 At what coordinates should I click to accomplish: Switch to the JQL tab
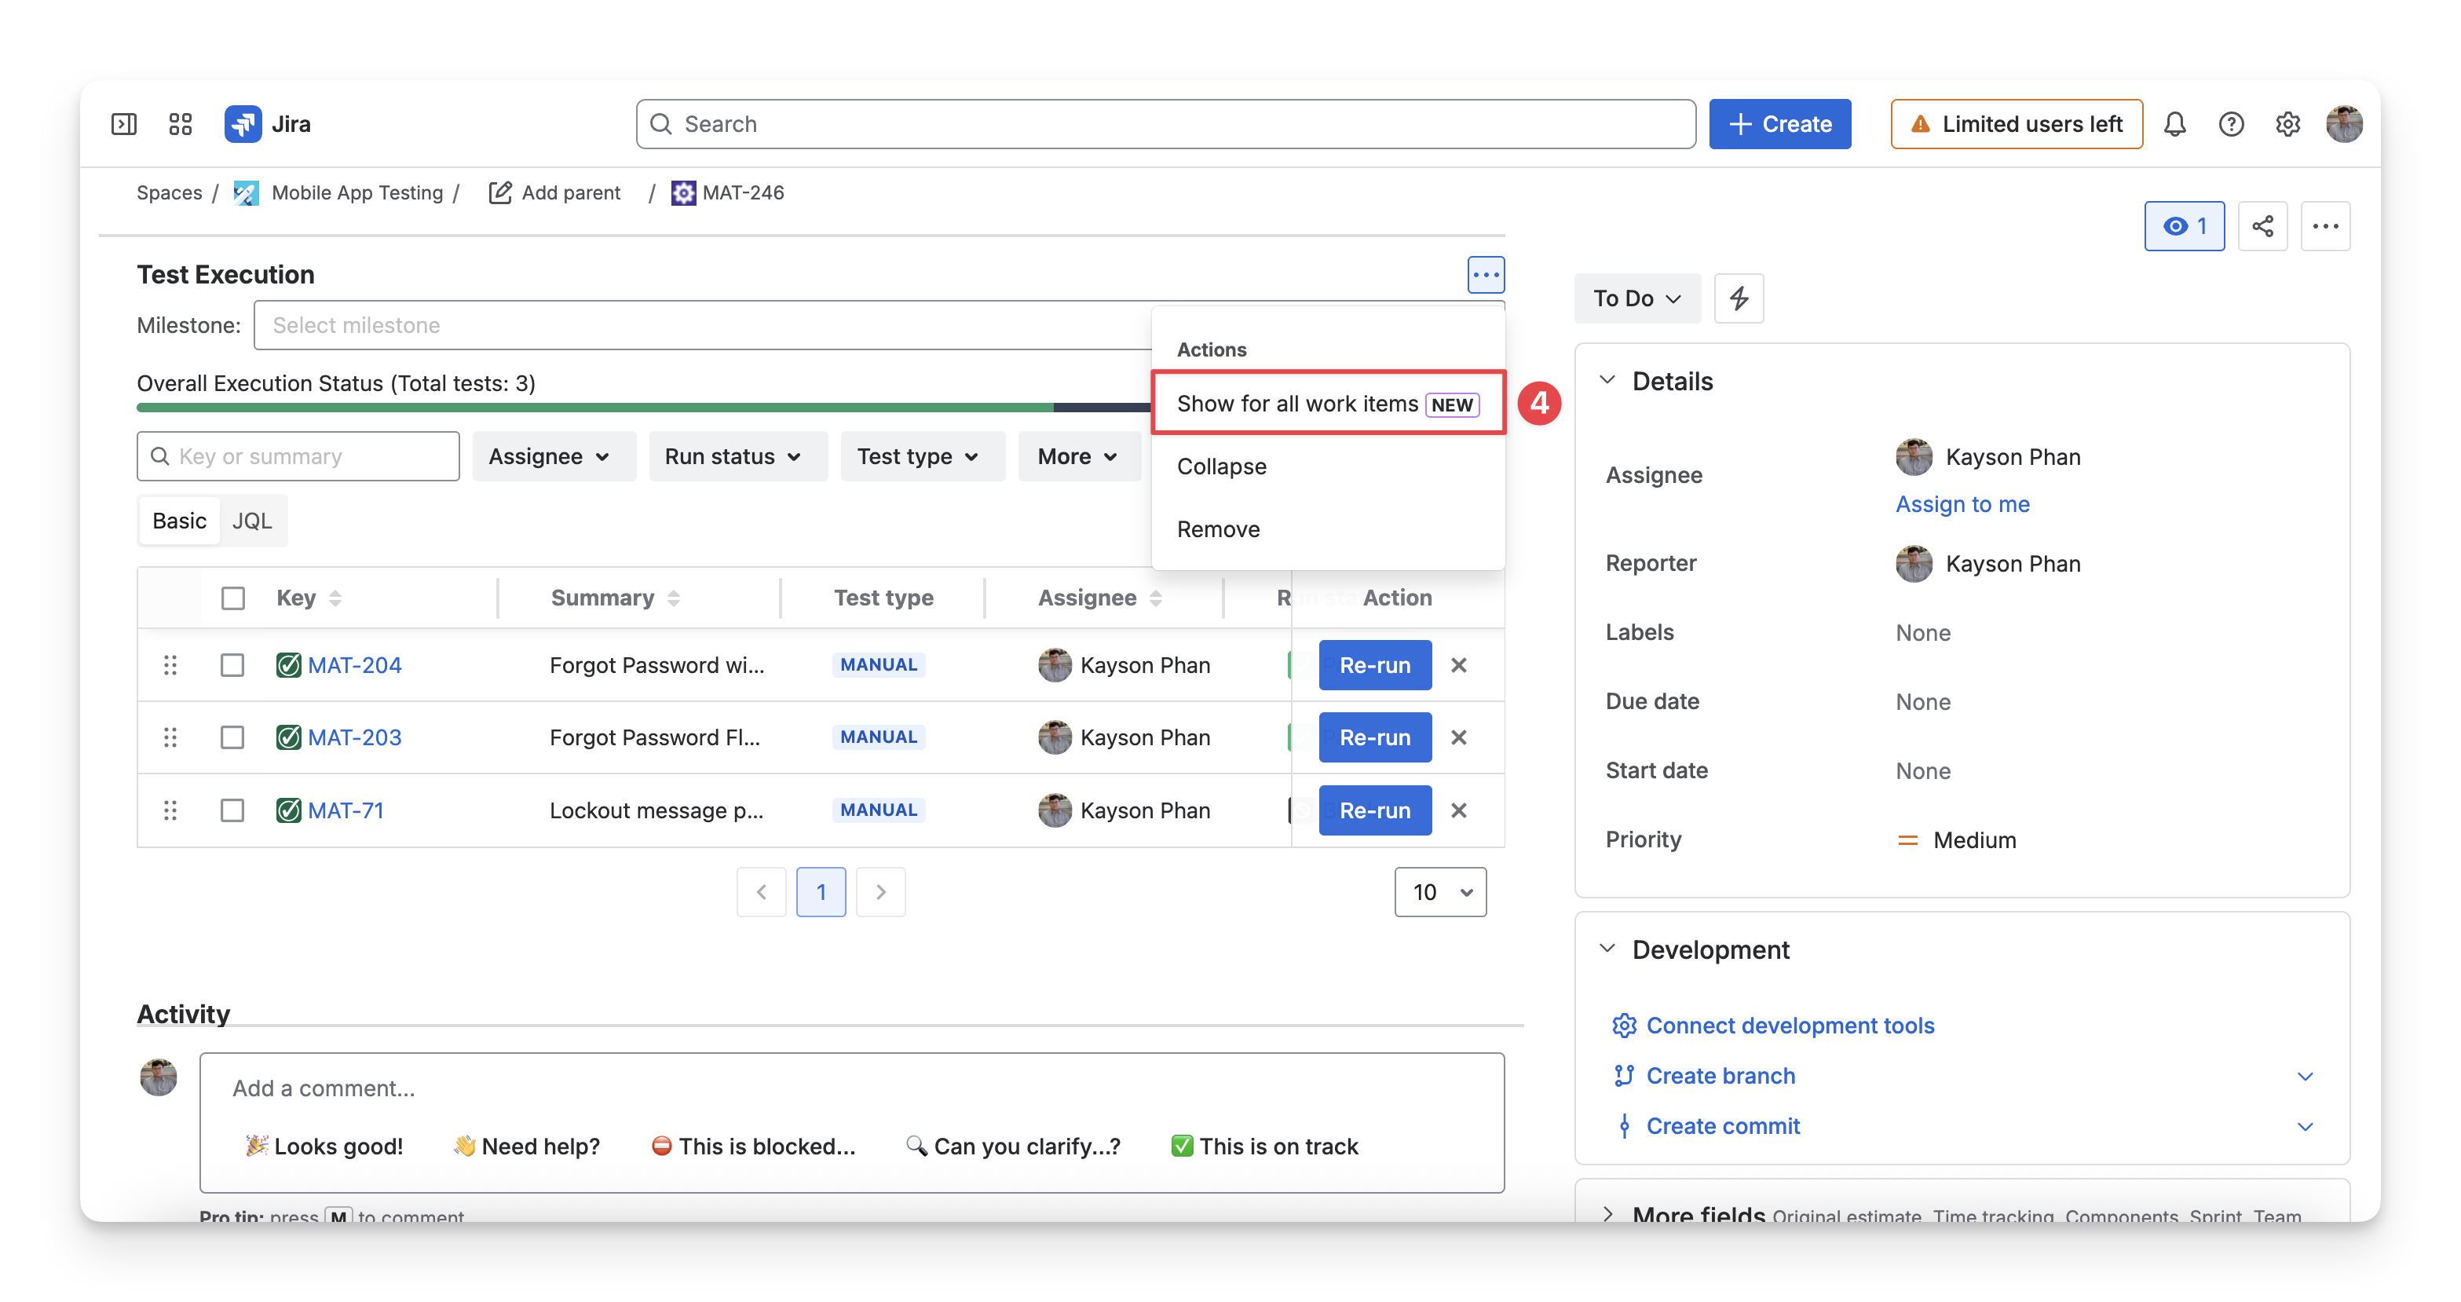click(252, 521)
